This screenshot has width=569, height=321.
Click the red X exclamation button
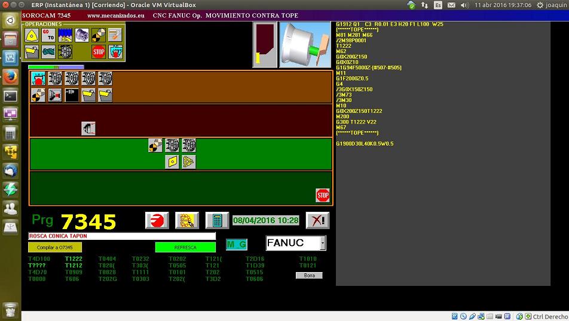point(317,220)
